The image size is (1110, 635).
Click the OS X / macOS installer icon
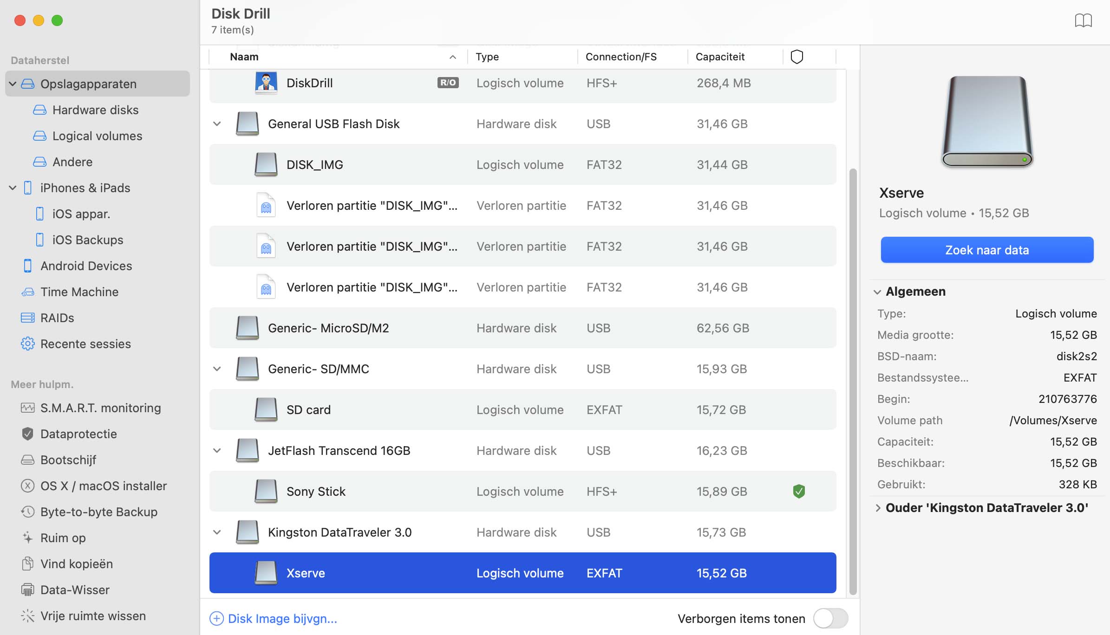28,486
